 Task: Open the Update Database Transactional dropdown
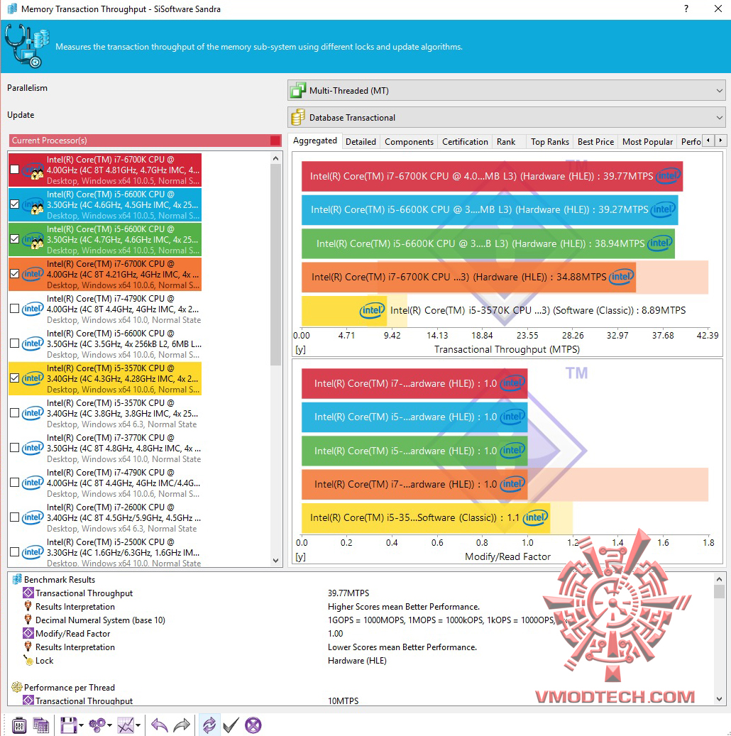point(507,117)
